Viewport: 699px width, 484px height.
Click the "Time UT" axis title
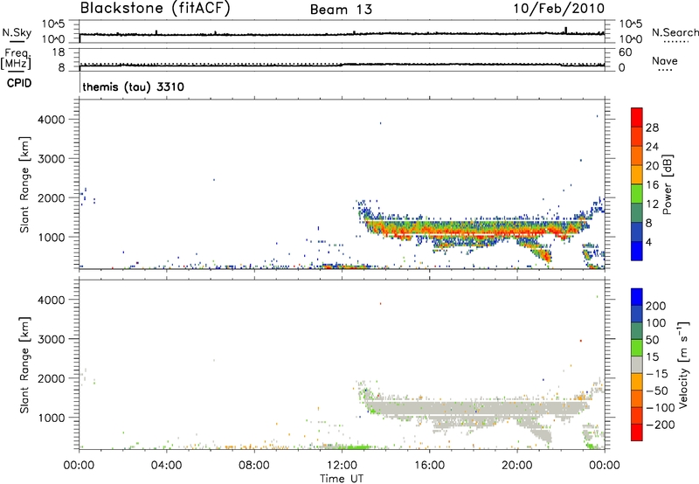click(x=342, y=479)
